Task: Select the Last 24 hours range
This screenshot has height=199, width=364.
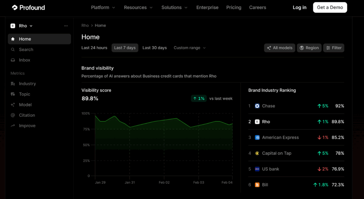Action: coord(94,48)
